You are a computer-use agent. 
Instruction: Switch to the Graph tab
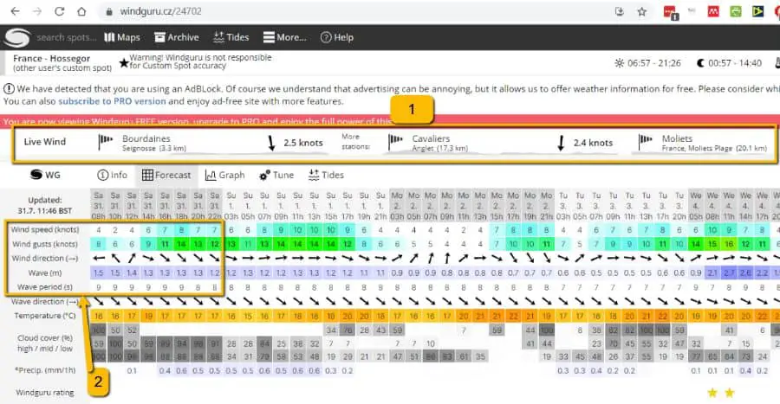pos(224,176)
